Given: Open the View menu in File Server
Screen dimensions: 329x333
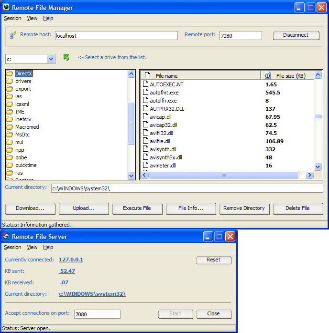Looking at the screenshot, I should click(x=32, y=247).
